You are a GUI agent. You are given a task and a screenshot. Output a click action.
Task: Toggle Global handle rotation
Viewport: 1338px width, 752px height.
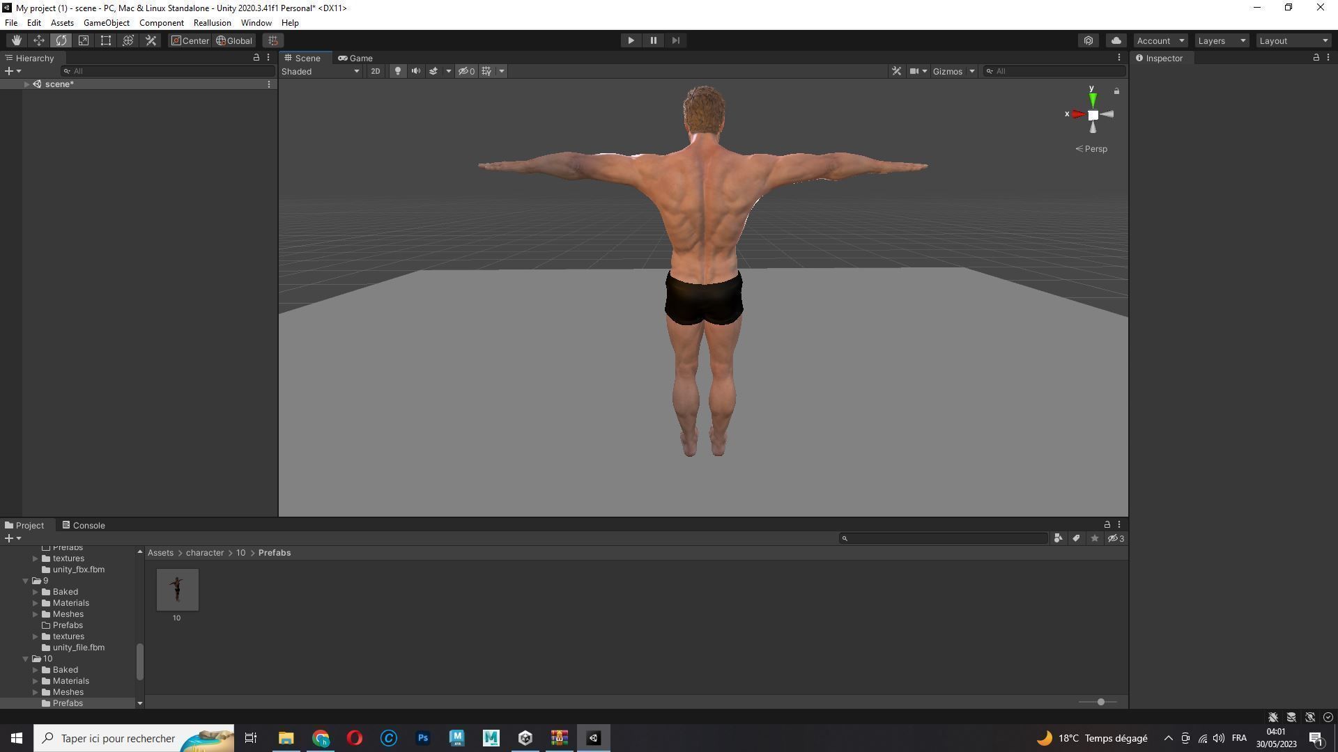234,40
